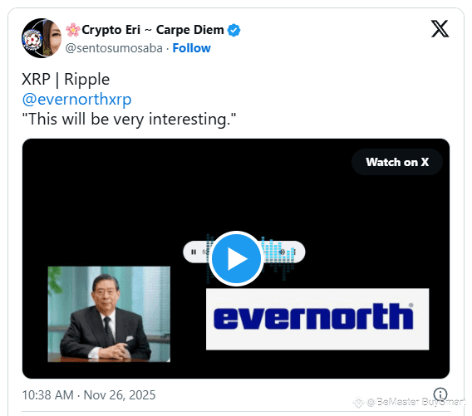Click the "This will be very interesting." text
Viewport: 472px width, 416px height.
[129, 119]
